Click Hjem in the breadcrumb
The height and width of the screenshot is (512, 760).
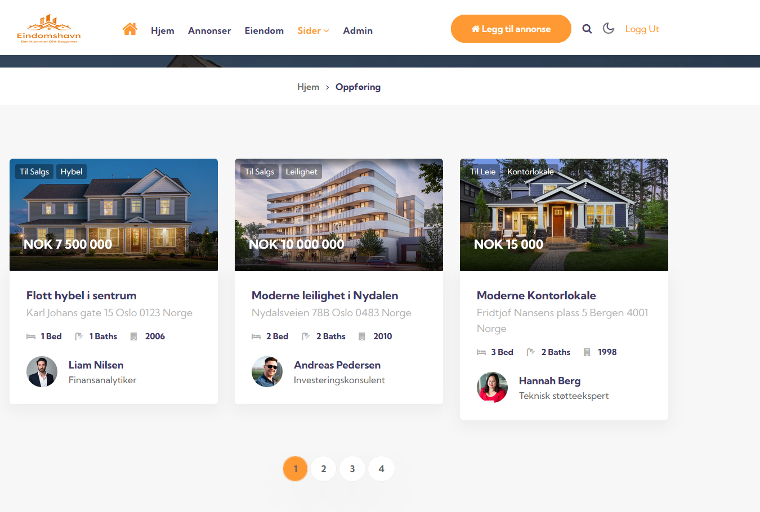[308, 87]
